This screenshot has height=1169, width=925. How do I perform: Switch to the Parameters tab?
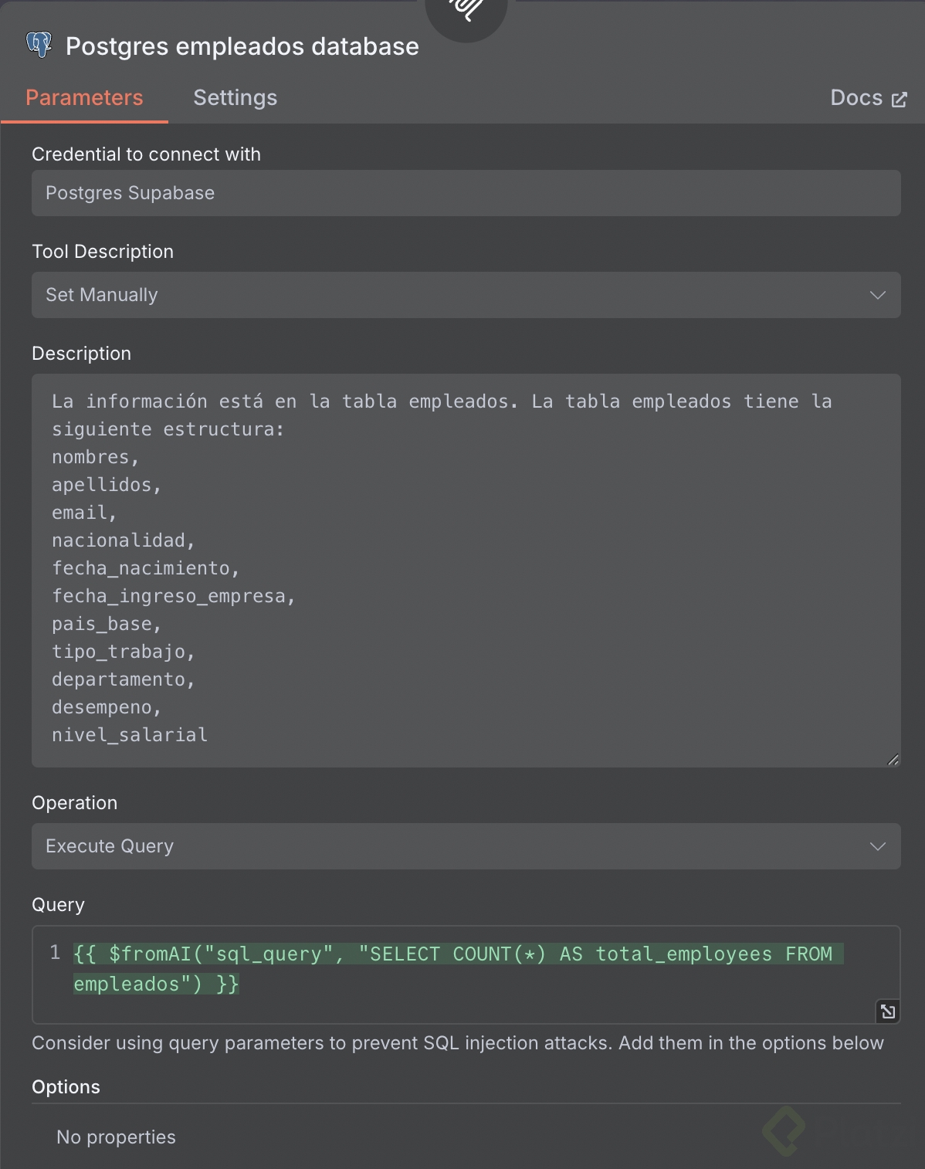click(x=84, y=98)
